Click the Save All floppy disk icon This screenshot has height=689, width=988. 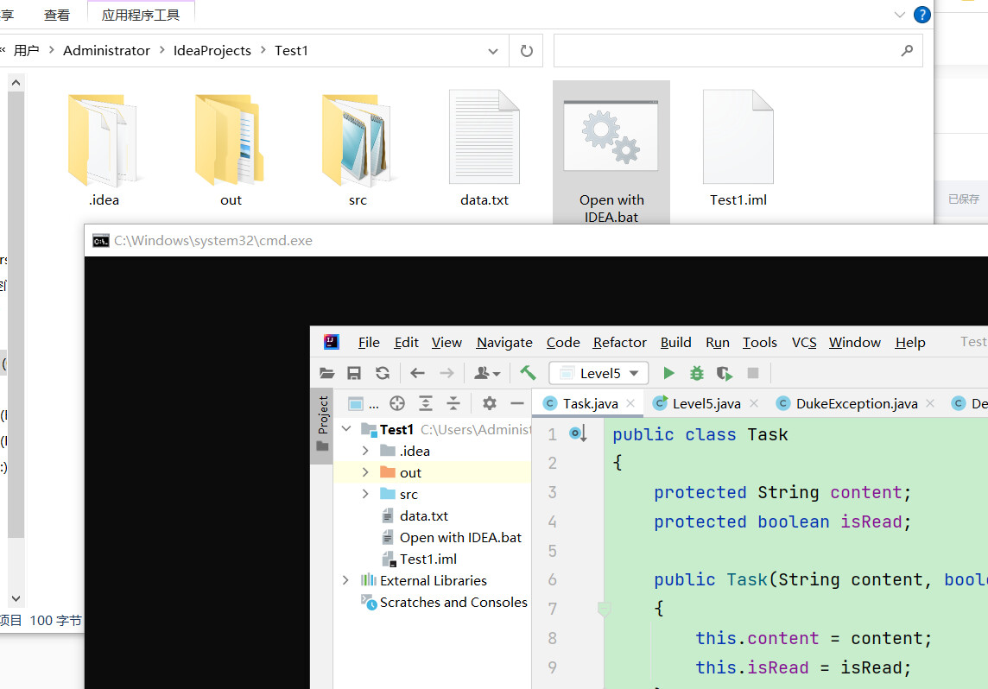click(x=354, y=374)
